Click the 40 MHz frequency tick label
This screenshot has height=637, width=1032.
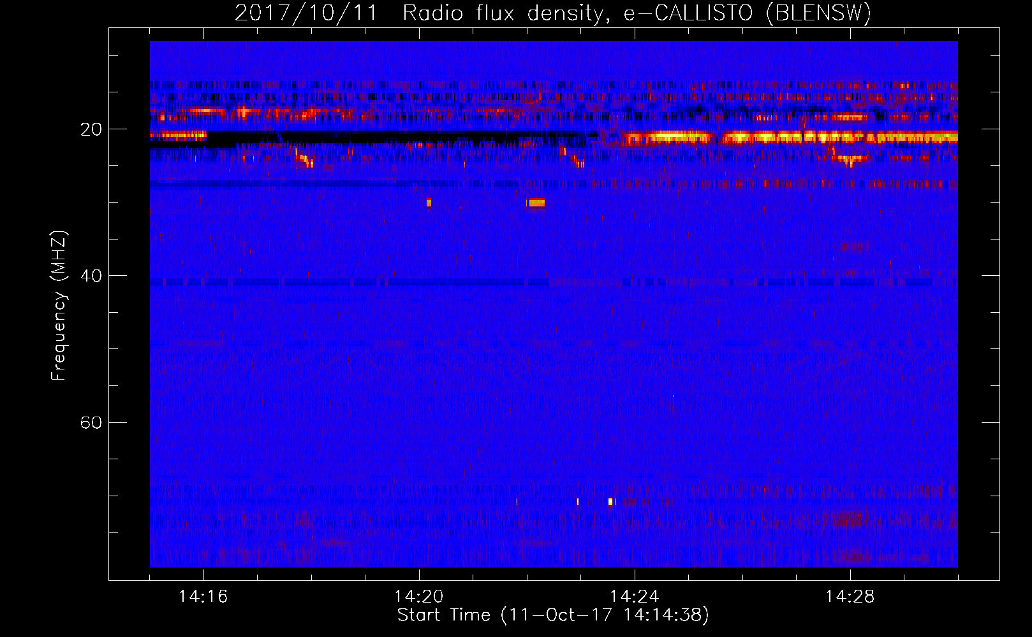[x=91, y=276]
